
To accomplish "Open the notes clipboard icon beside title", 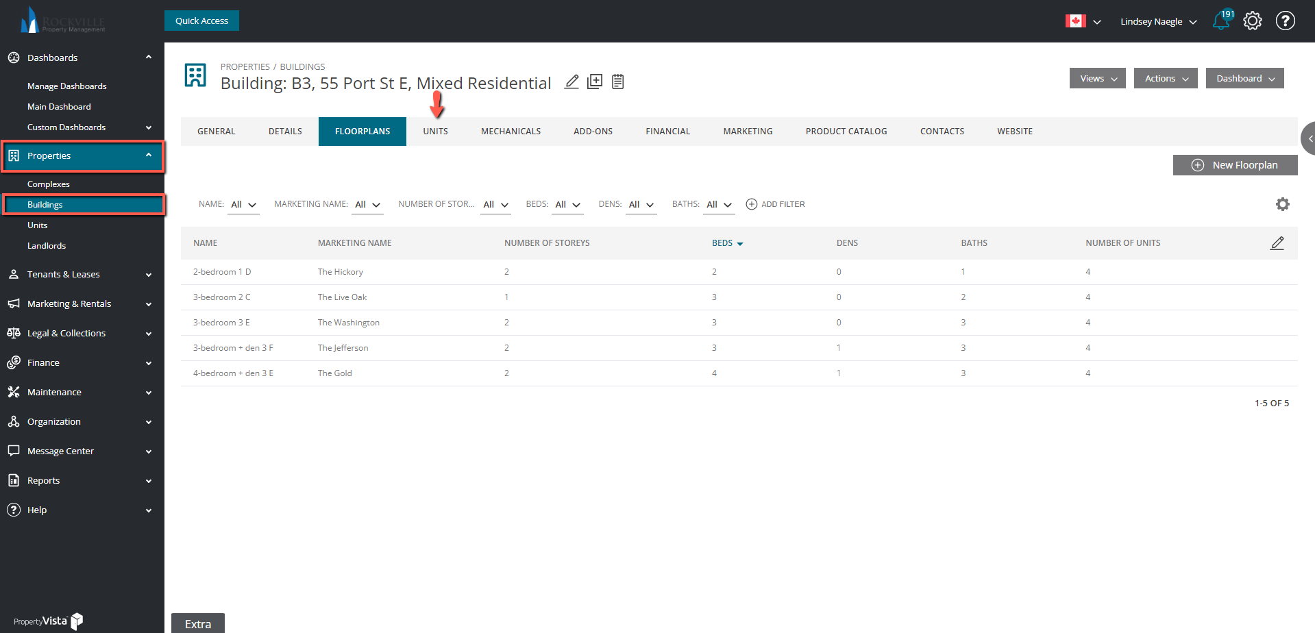I will pos(617,82).
